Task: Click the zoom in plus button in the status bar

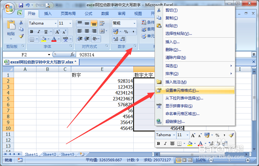Action: [x=247, y=160]
